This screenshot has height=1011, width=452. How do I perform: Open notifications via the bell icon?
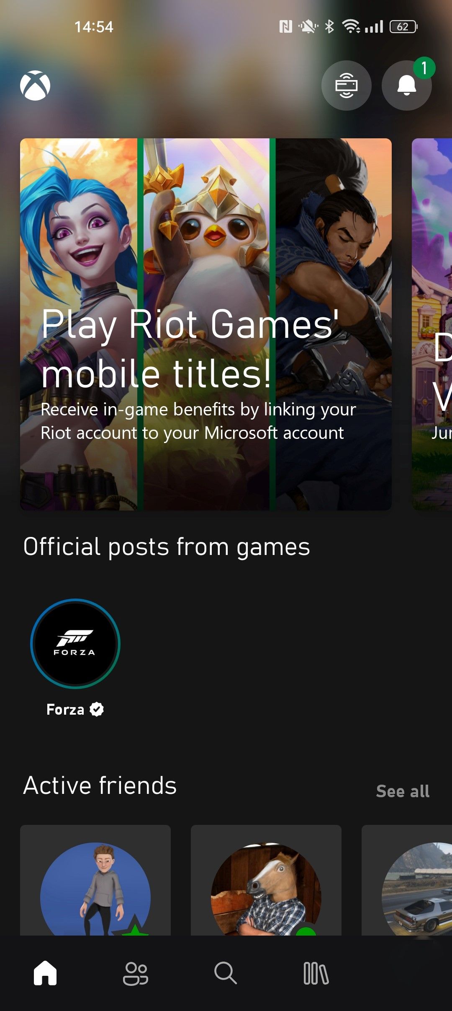(x=406, y=87)
